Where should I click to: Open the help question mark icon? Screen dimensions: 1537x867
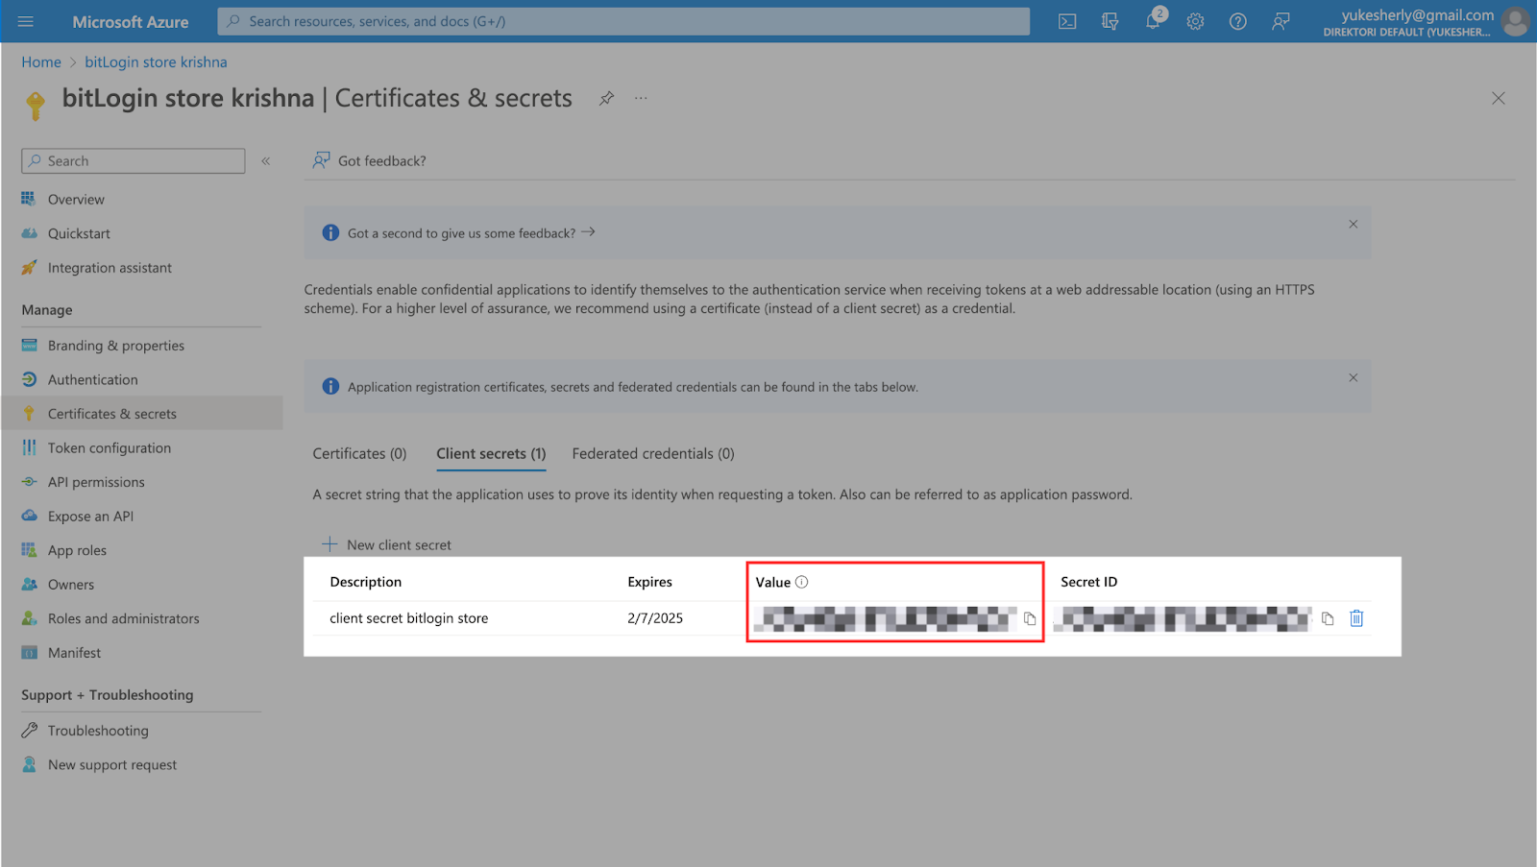[x=1238, y=21]
